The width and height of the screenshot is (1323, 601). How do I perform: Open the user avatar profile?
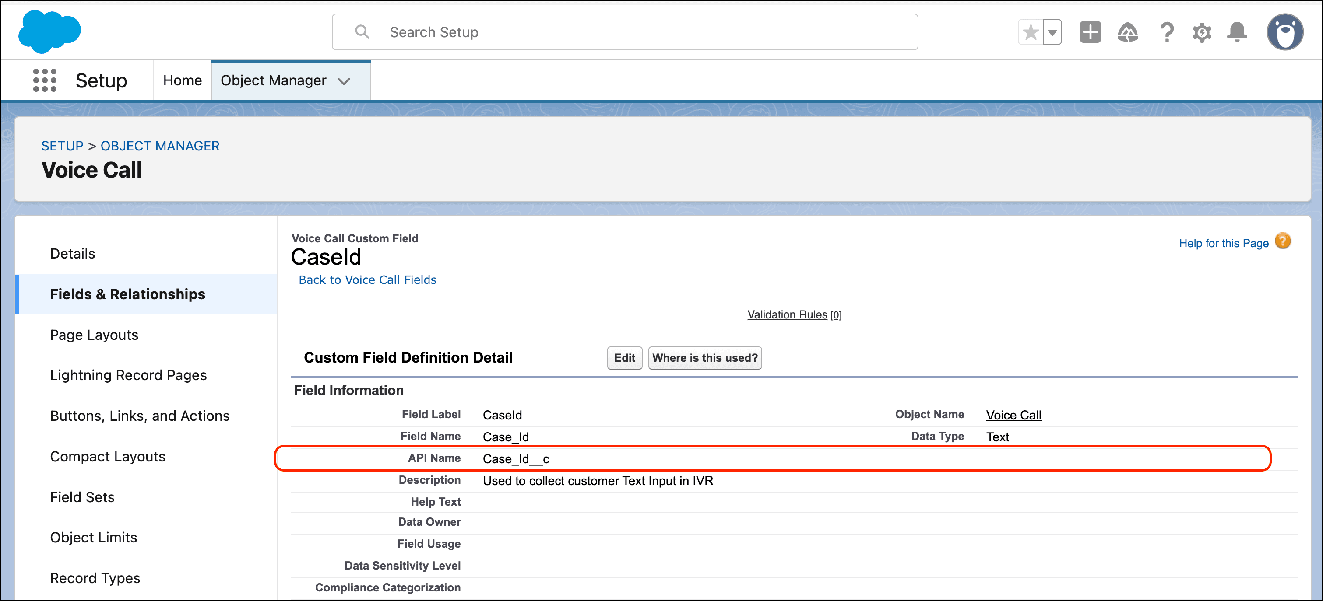click(1285, 32)
